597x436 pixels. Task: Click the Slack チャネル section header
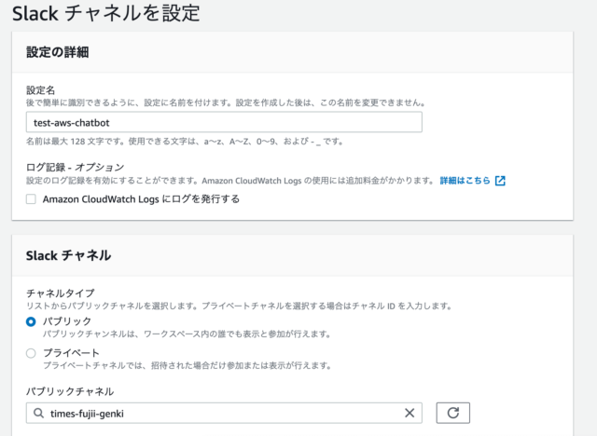[x=68, y=255]
